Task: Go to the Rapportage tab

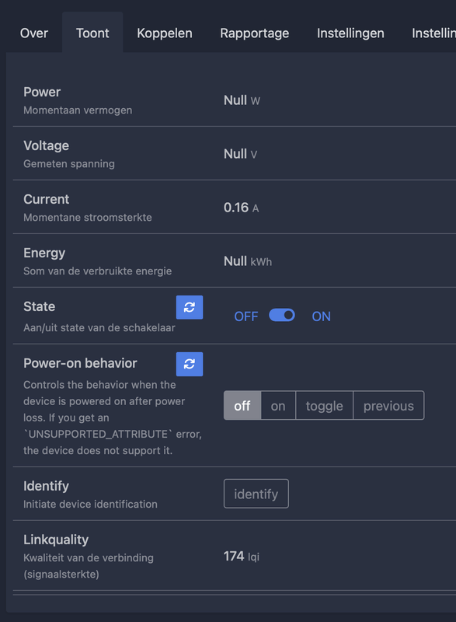Action: point(254,33)
